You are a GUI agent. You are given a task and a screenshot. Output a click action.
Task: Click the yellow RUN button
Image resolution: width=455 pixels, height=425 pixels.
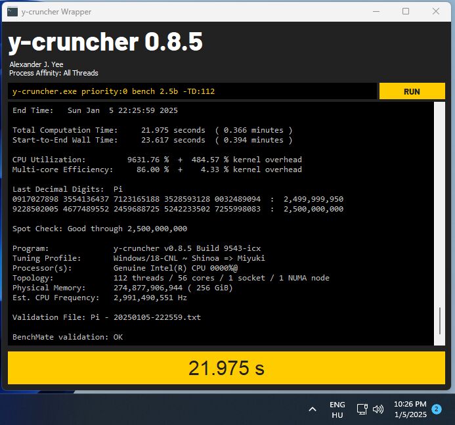click(412, 91)
